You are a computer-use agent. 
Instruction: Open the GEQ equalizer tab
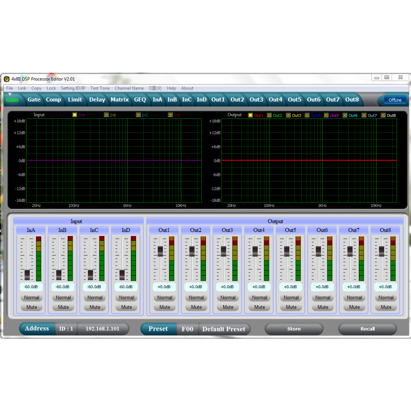[140, 100]
